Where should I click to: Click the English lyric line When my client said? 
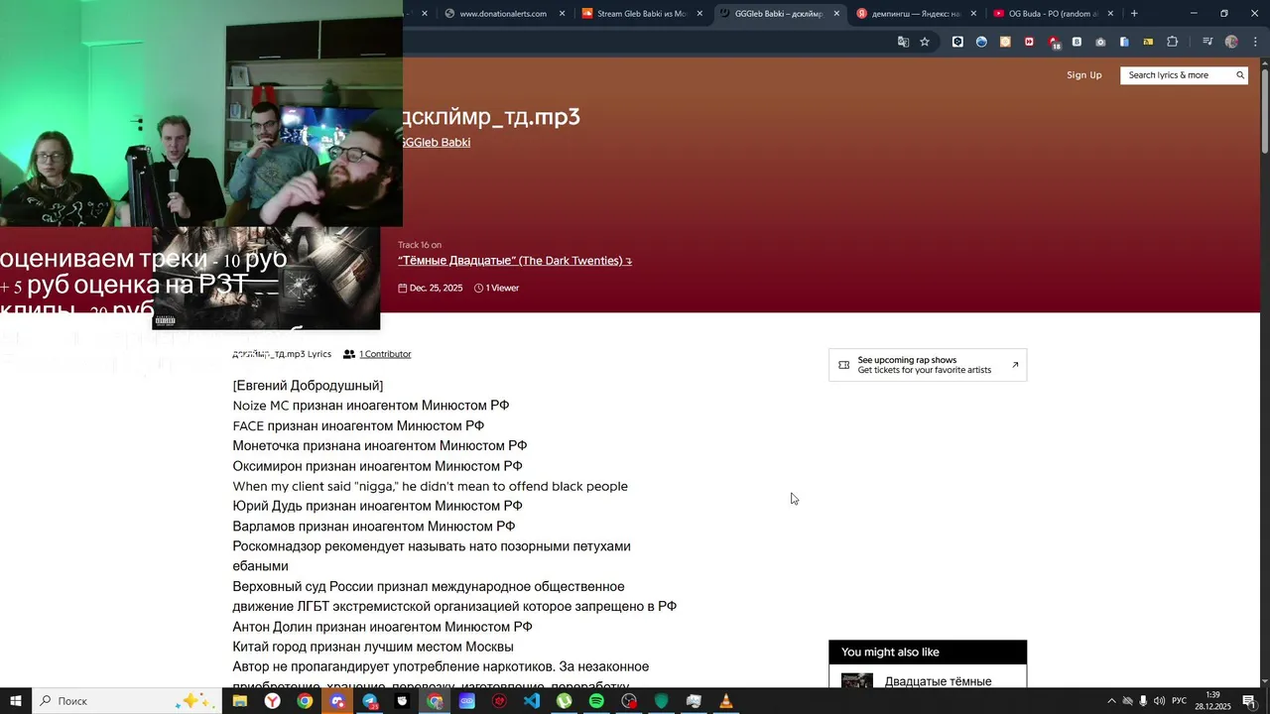point(431,486)
